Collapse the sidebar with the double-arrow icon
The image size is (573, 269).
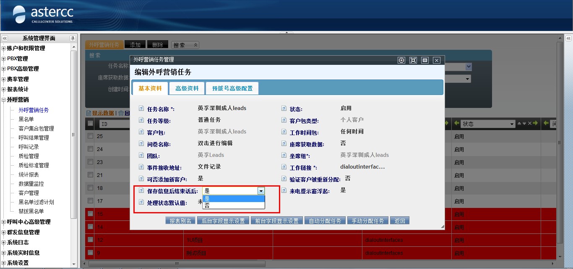click(5, 38)
